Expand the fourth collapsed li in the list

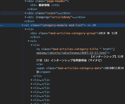coord(32,92)
